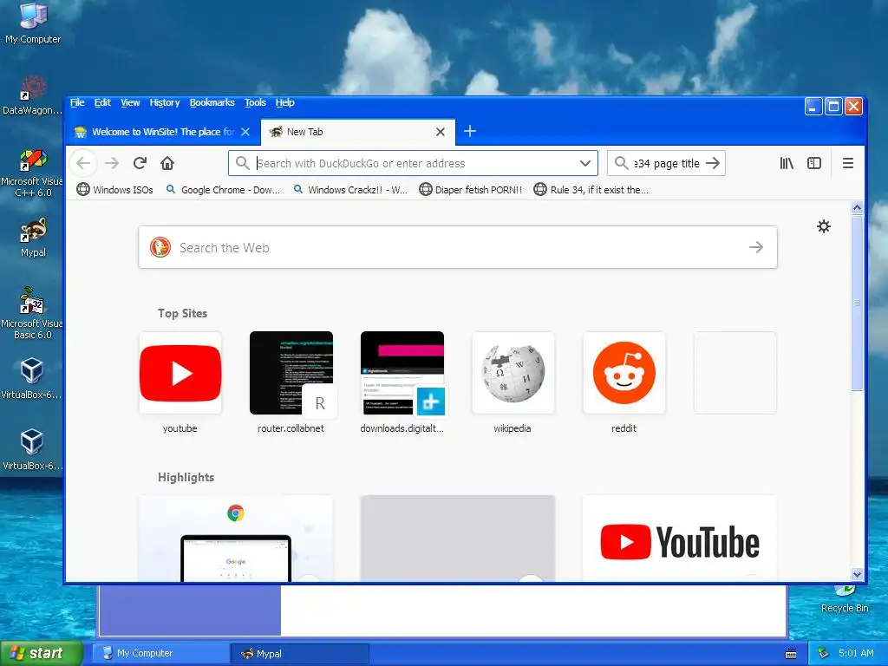Click the plus icon to open a new tab
The height and width of the screenshot is (666, 888).
(x=469, y=132)
